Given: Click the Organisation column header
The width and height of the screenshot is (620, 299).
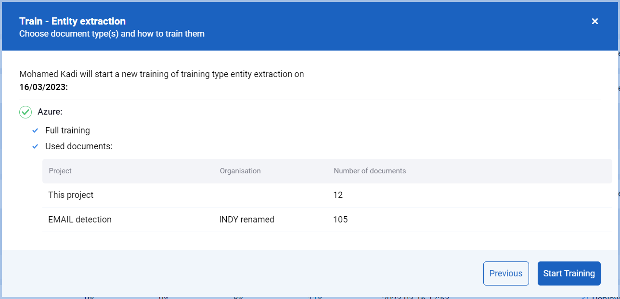Looking at the screenshot, I should [240, 171].
